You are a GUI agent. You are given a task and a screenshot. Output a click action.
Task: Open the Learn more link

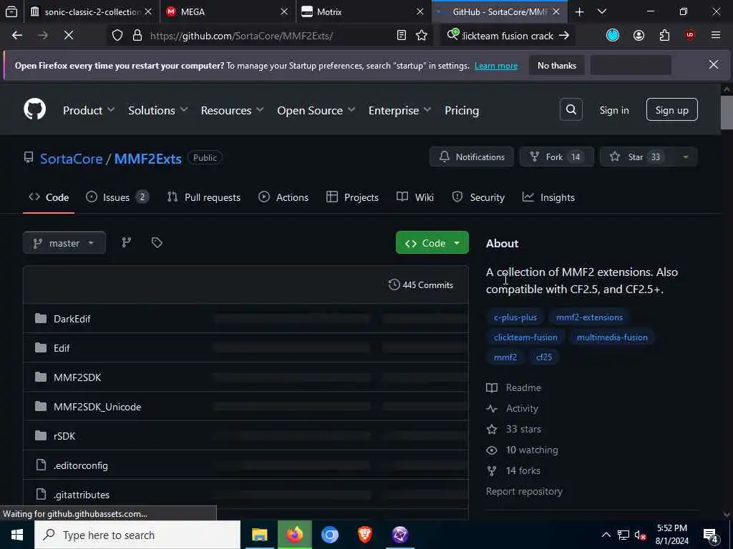click(x=496, y=65)
